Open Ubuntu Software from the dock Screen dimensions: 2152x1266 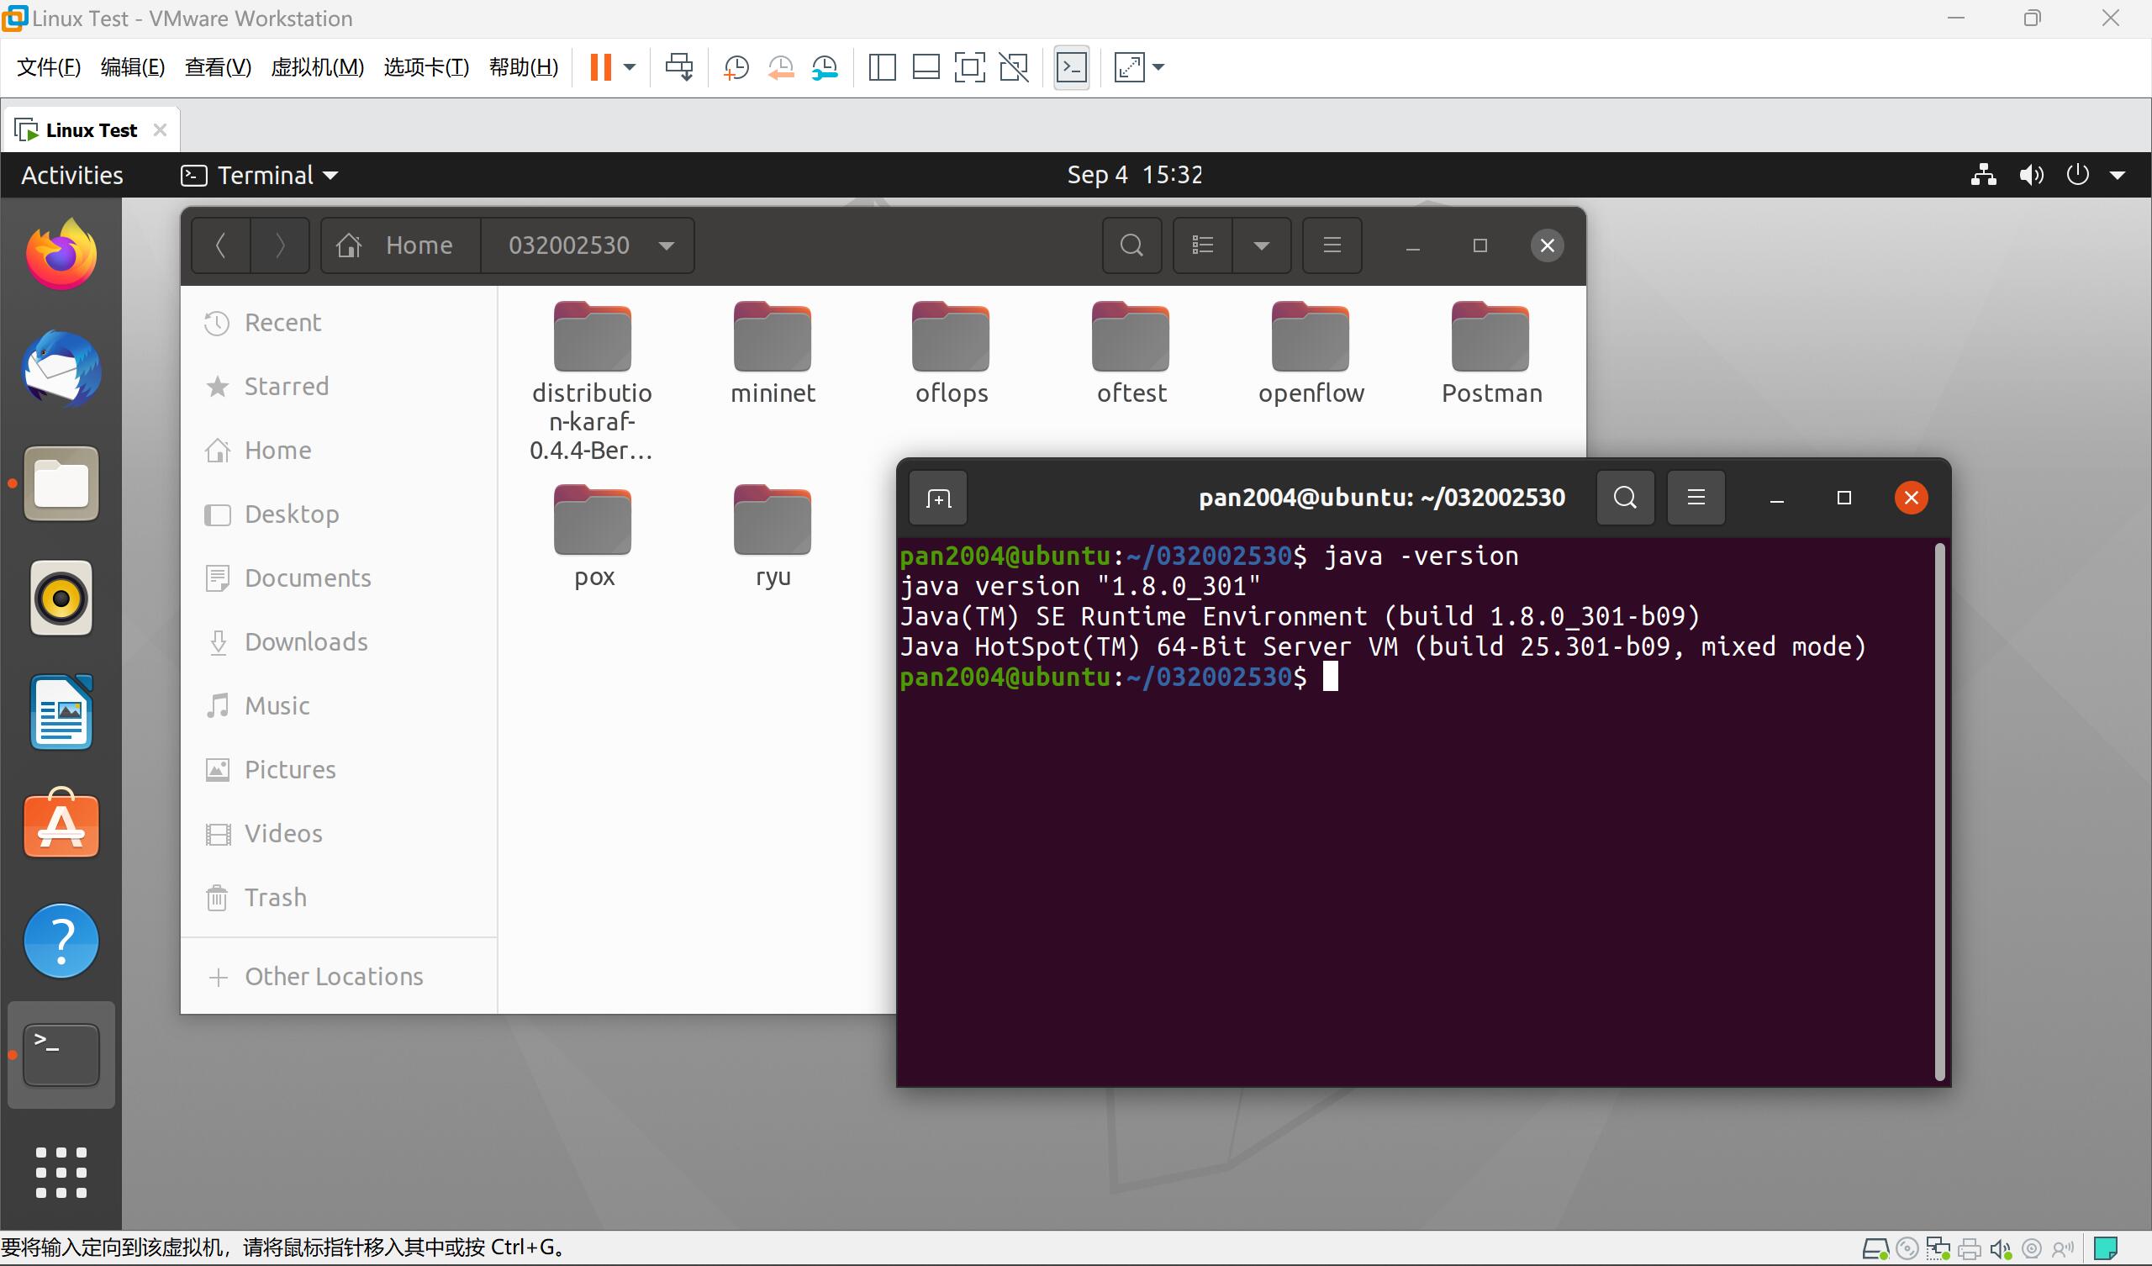tap(61, 826)
